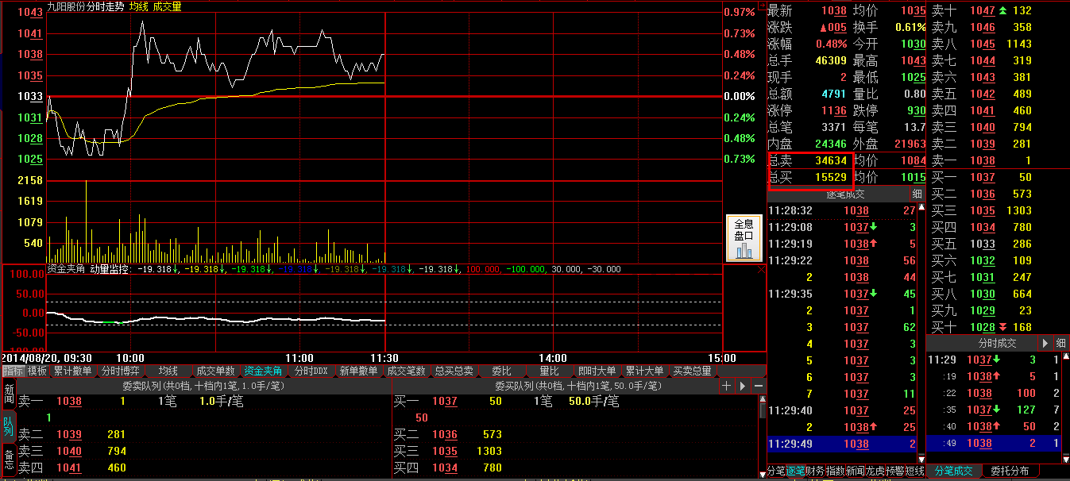Click the 14:00 time axis label
Viewport: 1070px width, 481px height.
[552, 358]
